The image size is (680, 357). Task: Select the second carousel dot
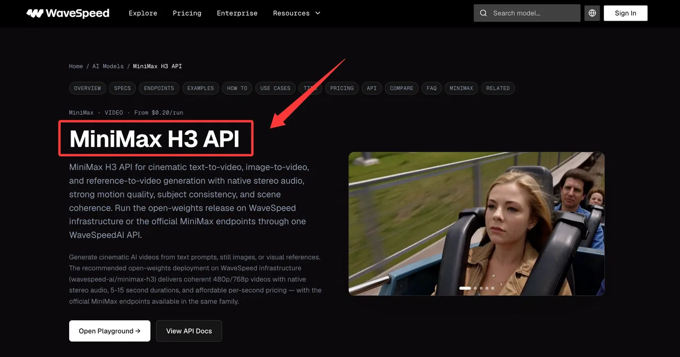pos(475,288)
